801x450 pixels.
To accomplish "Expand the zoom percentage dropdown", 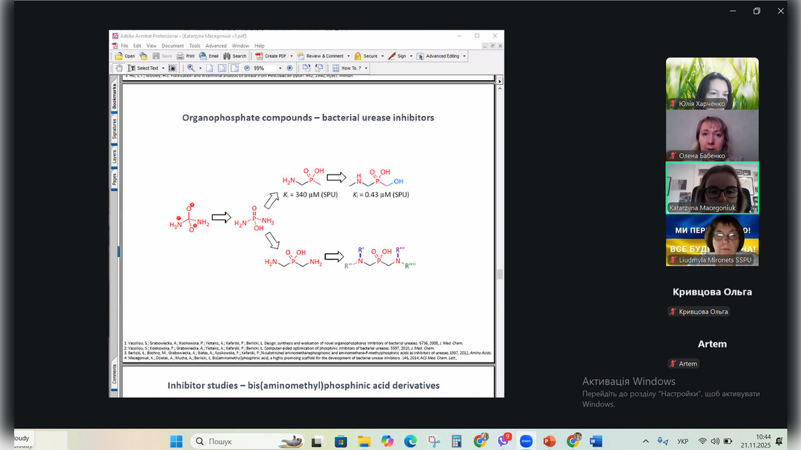I will pyautogui.click(x=280, y=68).
